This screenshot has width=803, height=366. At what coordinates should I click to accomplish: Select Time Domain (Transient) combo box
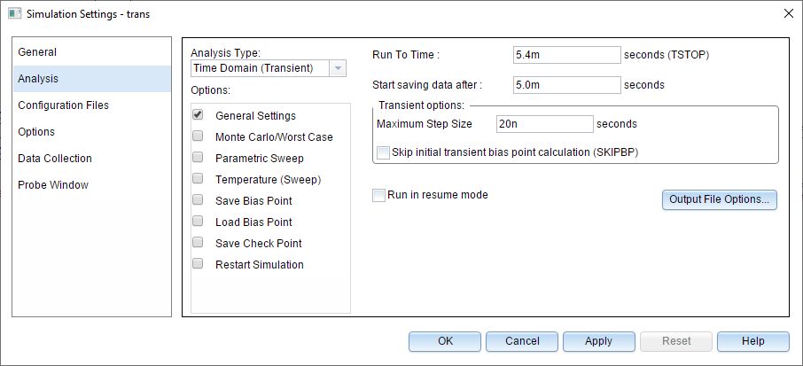click(269, 68)
